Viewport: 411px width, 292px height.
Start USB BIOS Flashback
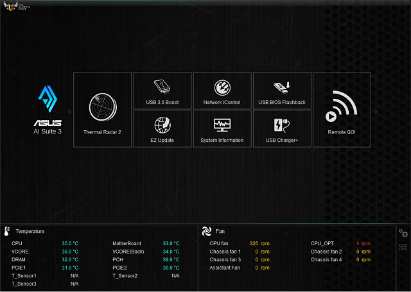click(x=282, y=90)
